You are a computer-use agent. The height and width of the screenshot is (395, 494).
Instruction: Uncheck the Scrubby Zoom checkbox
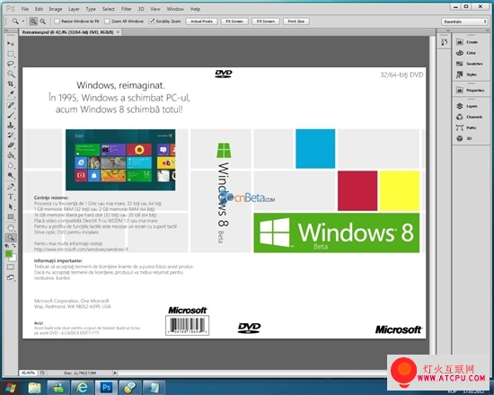tap(152, 22)
